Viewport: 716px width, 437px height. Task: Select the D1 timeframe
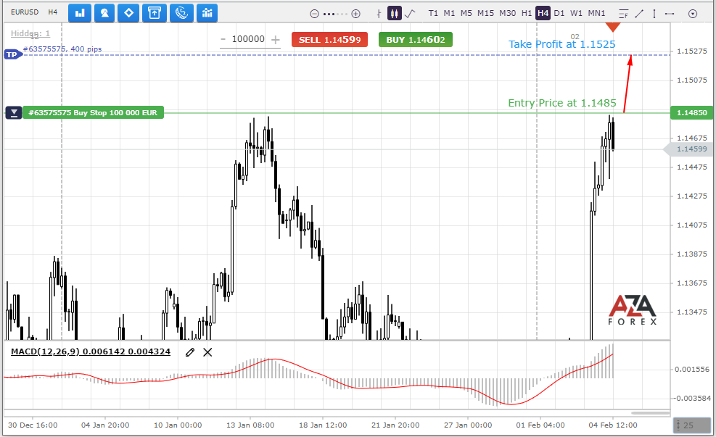559,13
